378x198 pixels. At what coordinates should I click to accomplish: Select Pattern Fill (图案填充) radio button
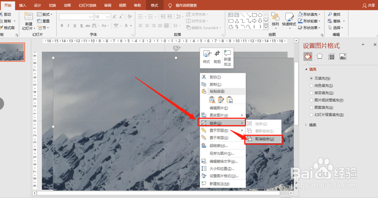(x=311, y=107)
